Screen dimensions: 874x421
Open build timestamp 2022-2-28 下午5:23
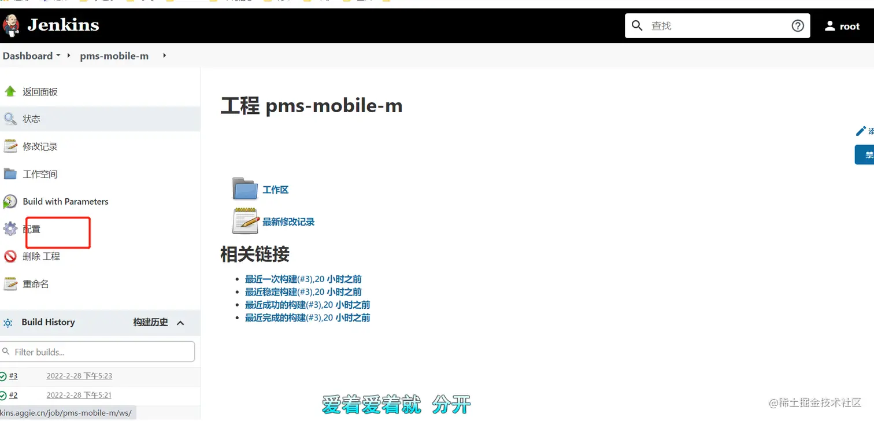[x=79, y=376]
